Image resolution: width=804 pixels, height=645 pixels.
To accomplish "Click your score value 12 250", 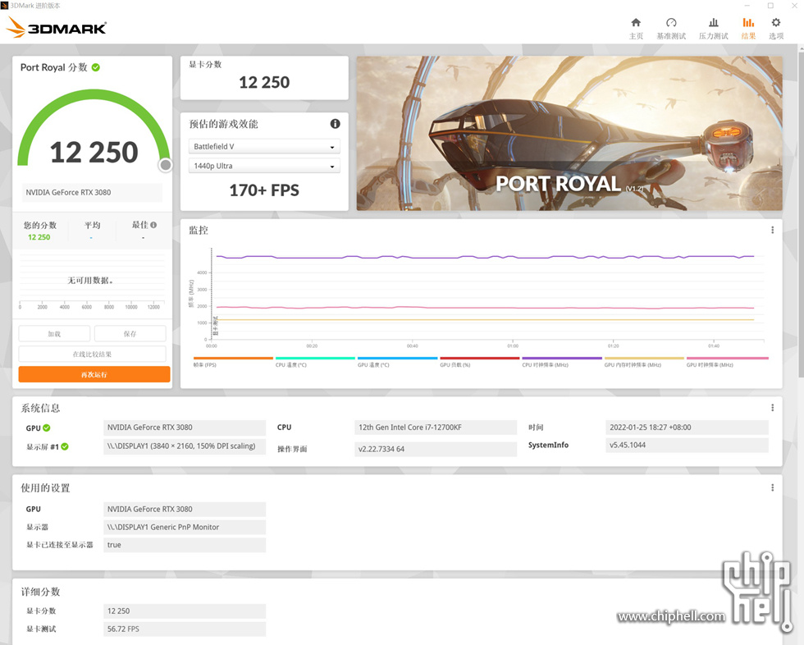I will pyautogui.click(x=39, y=237).
